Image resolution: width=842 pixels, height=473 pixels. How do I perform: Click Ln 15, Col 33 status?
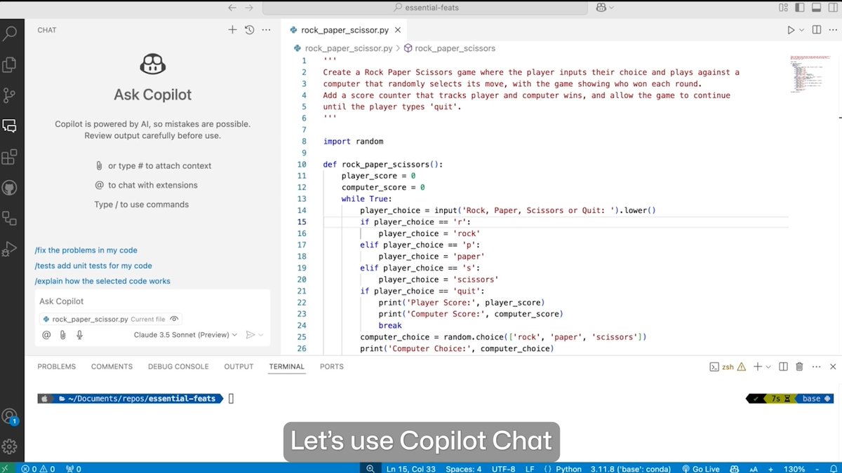tap(411, 469)
